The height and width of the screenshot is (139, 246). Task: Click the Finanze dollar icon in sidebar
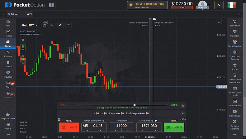[x=8, y=54]
